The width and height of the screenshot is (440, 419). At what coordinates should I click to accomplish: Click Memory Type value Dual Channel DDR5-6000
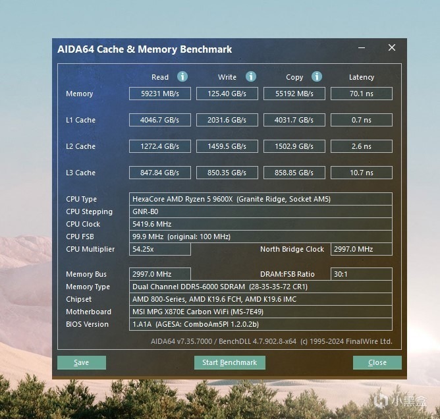[x=261, y=287]
